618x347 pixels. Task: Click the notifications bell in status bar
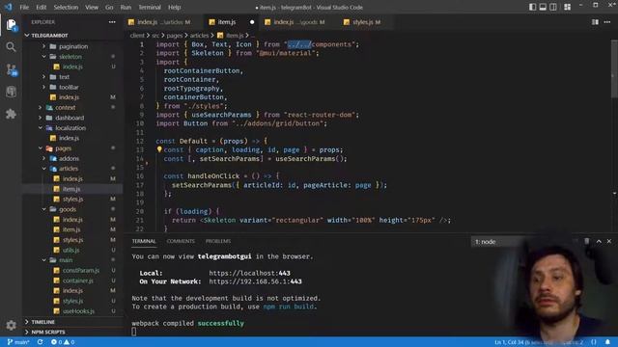607,342
